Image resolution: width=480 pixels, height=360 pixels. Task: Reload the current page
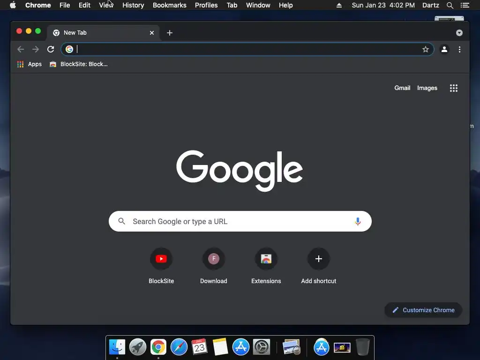(x=51, y=49)
